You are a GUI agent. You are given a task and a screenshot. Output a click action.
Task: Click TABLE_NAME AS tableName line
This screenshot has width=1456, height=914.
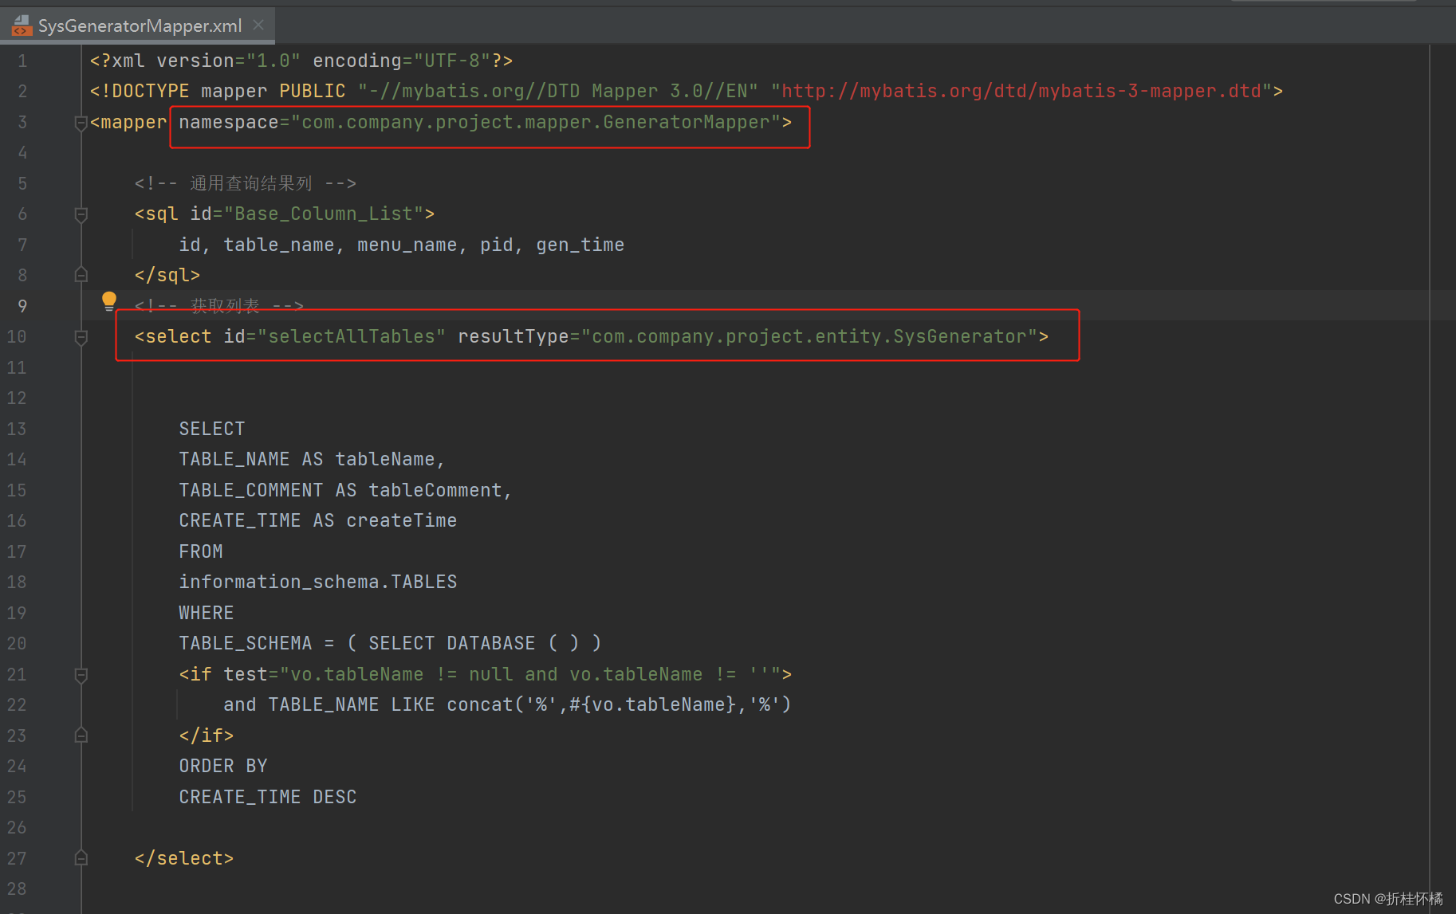click(x=312, y=459)
